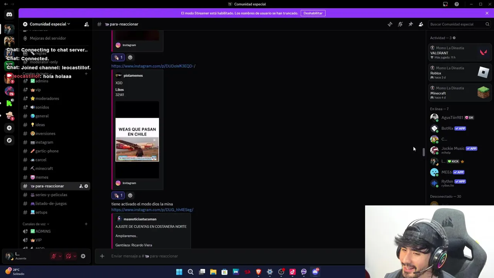Toggle microphone mute in user panel
The image size is (494, 278).
[54, 256]
